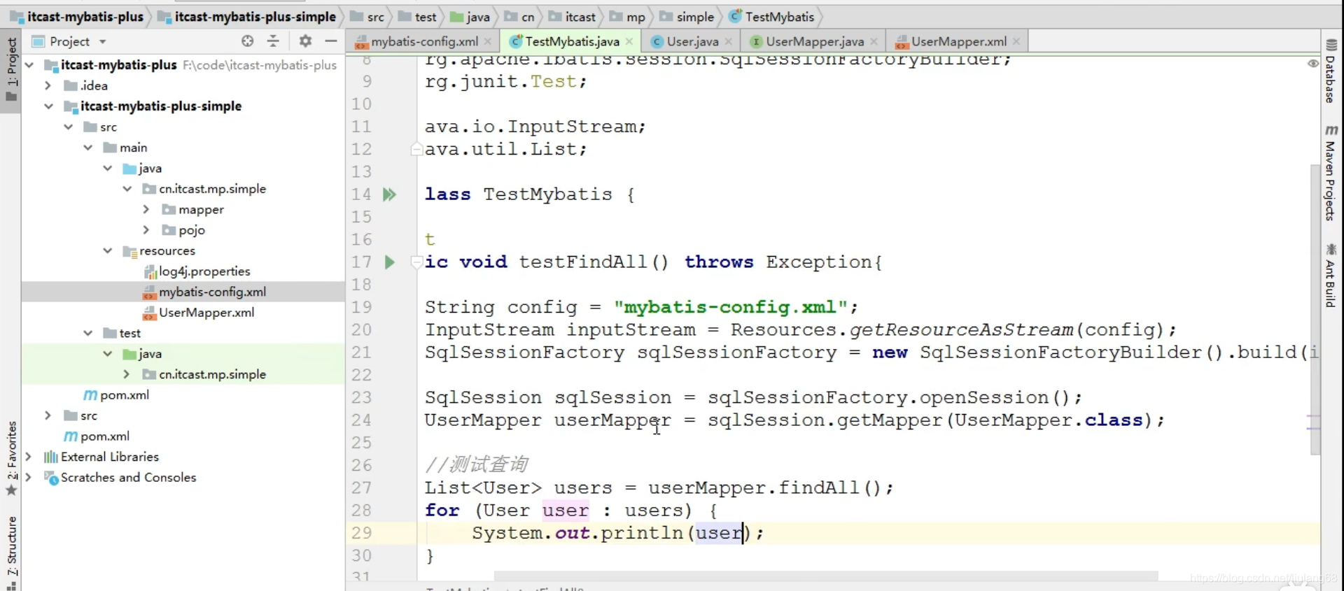
Task: Switch to the UserMapper.java tab
Action: coord(814,41)
